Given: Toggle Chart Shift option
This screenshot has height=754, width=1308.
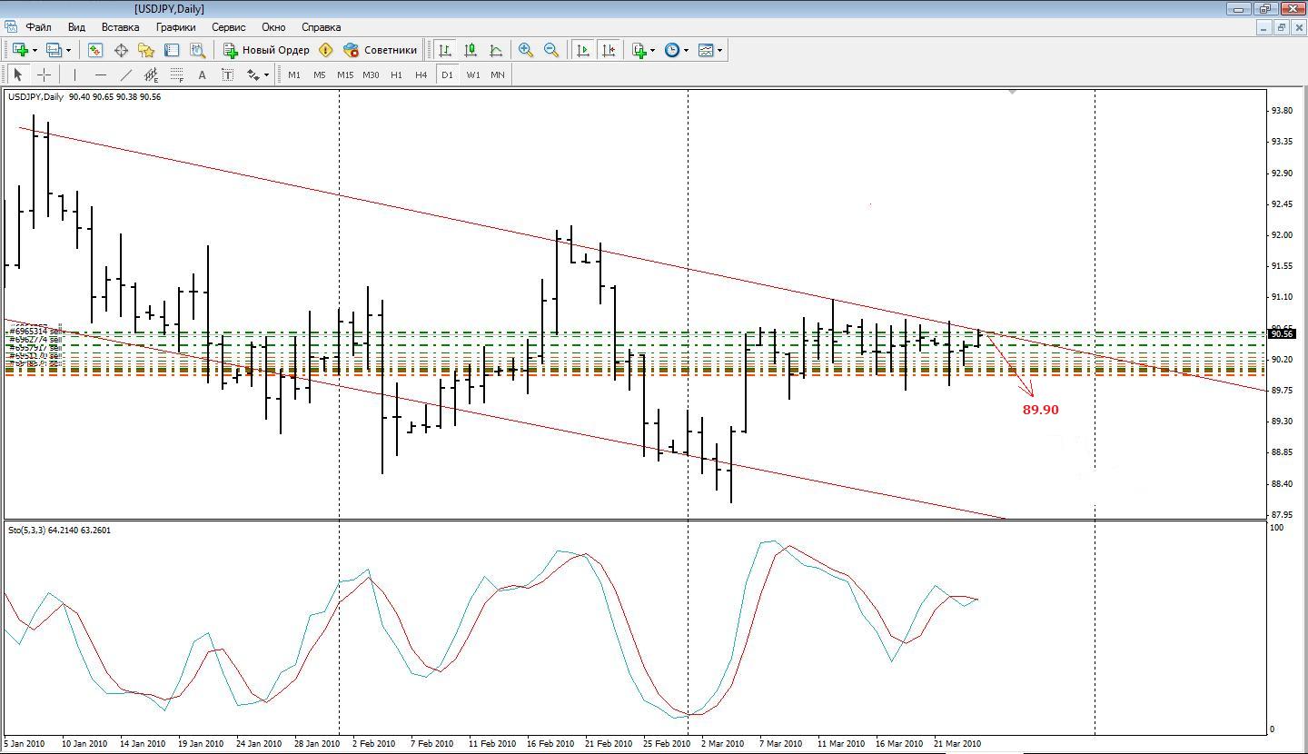Looking at the screenshot, I should pyautogui.click(x=609, y=50).
